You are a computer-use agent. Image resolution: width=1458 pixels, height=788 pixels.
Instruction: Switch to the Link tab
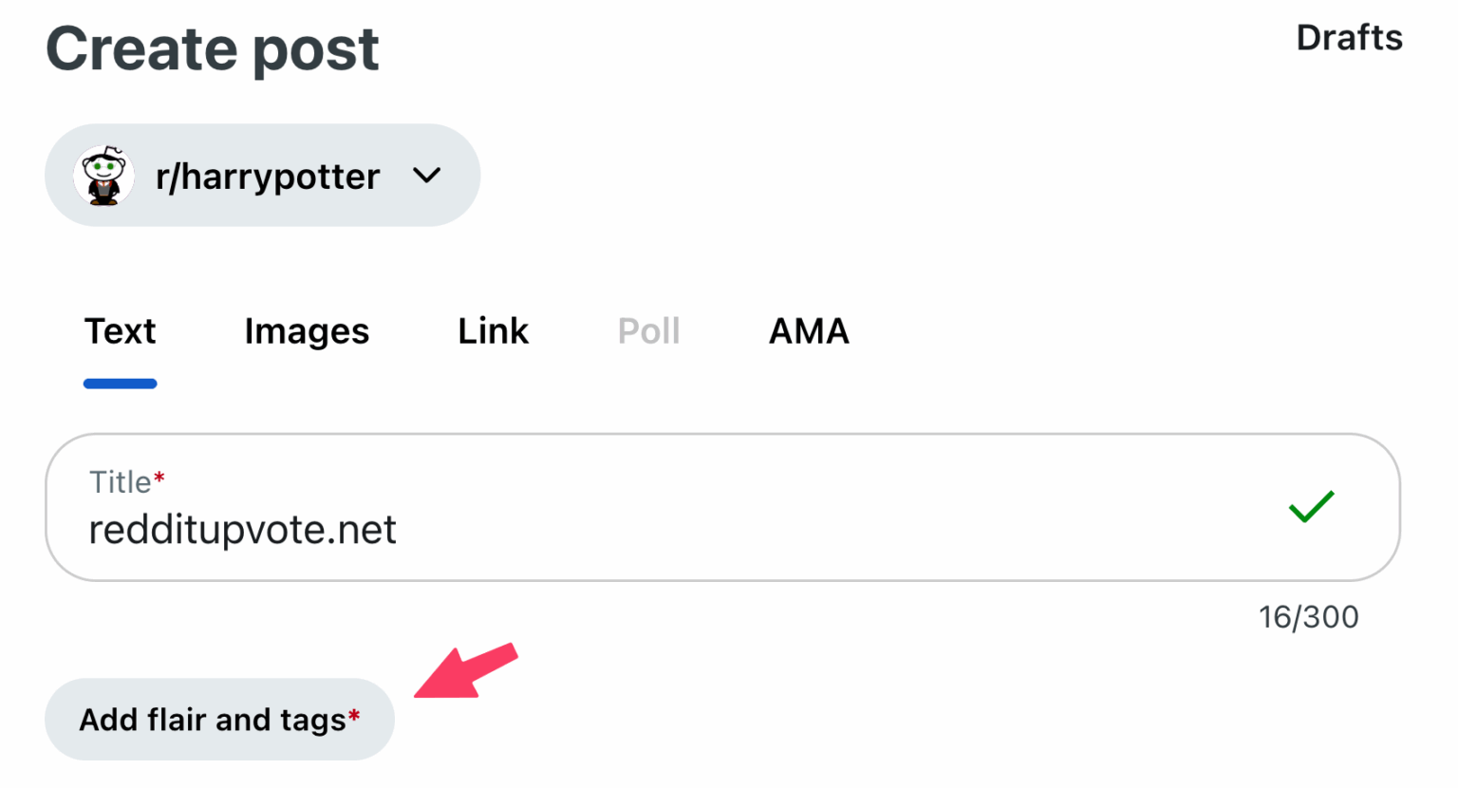coord(493,331)
